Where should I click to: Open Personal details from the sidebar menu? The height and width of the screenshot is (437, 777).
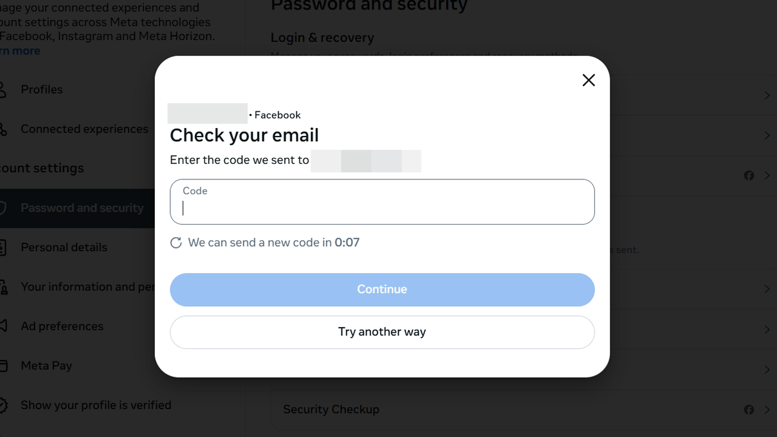pyautogui.click(x=64, y=247)
